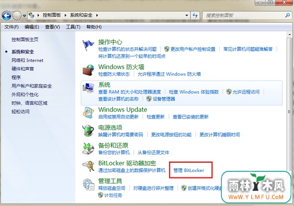Click 查看已安装的更新 link

tap(191, 117)
